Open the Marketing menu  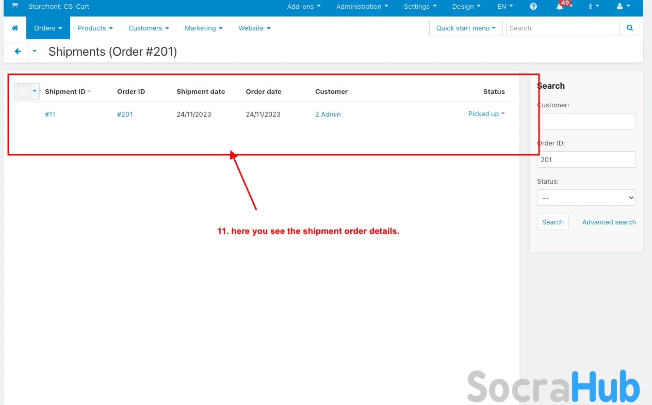pos(203,28)
